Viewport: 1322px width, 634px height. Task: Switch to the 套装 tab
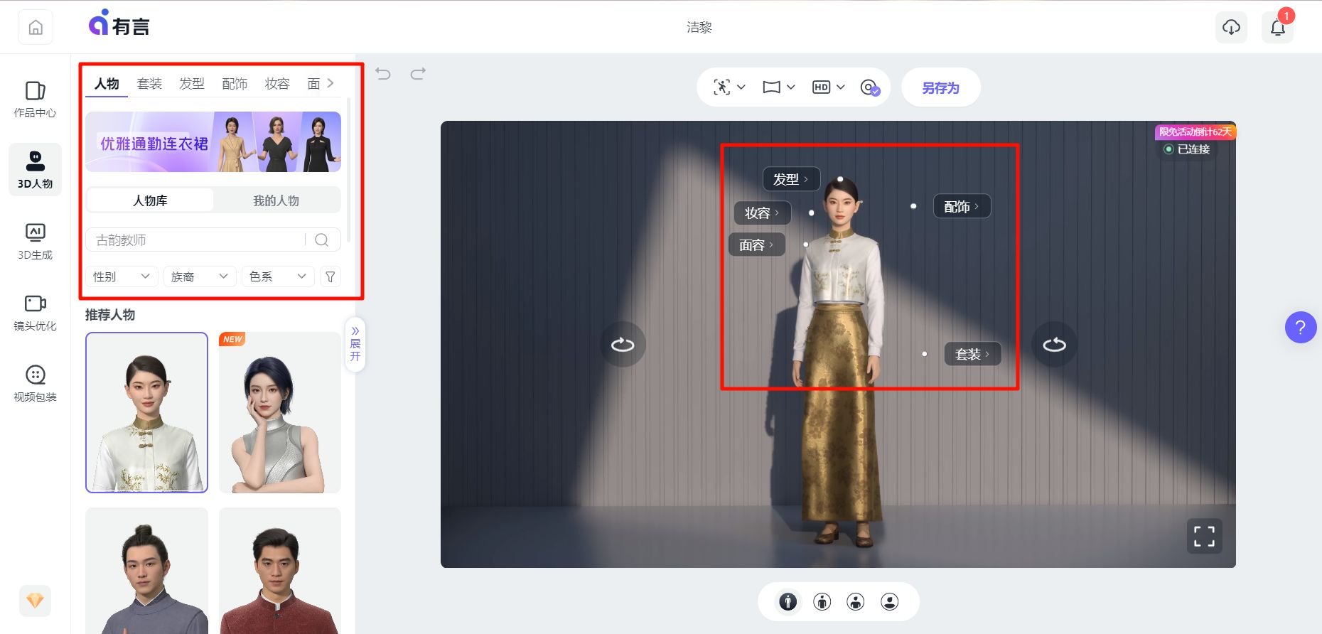(x=149, y=84)
